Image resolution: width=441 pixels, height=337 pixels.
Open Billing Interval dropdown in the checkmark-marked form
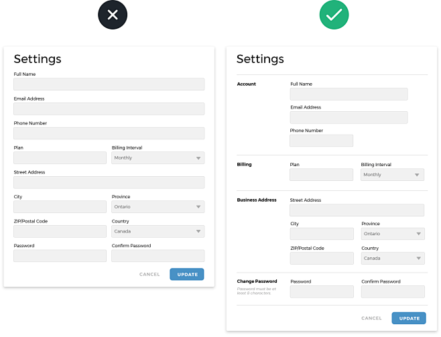pyautogui.click(x=392, y=175)
